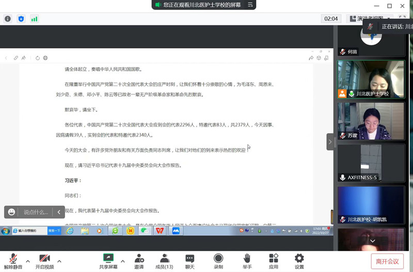Open the 成员(13) members list

tap(164, 261)
